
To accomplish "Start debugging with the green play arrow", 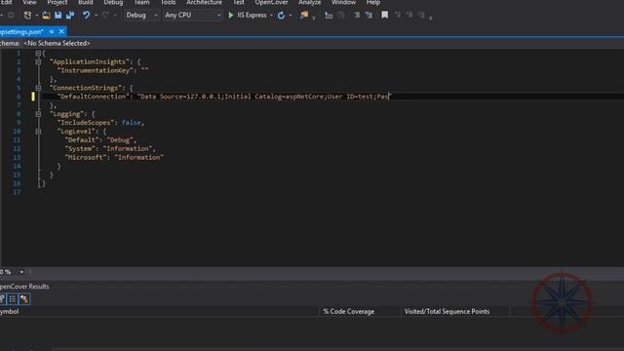I will click(230, 16).
